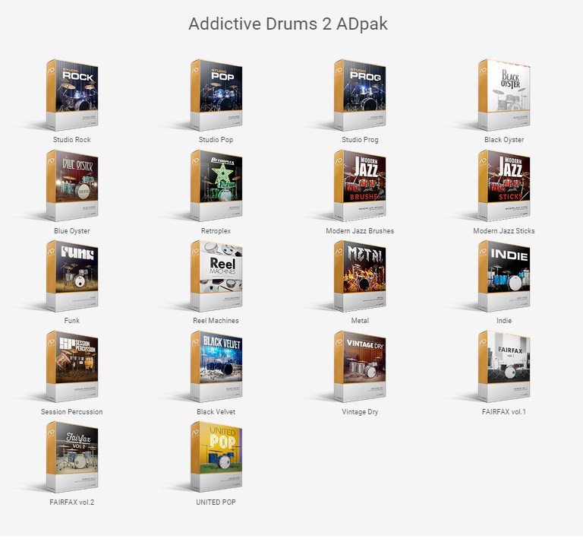Click the "Reel Machines" caption text
Screen dimensions: 583x542
(x=216, y=321)
